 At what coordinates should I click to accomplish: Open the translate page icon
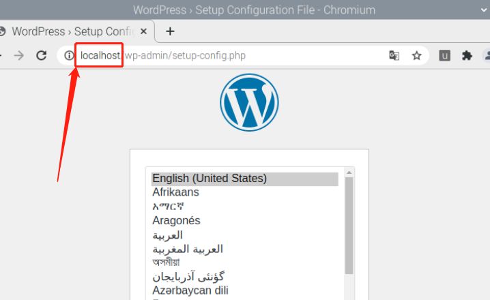pyautogui.click(x=394, y=55)
